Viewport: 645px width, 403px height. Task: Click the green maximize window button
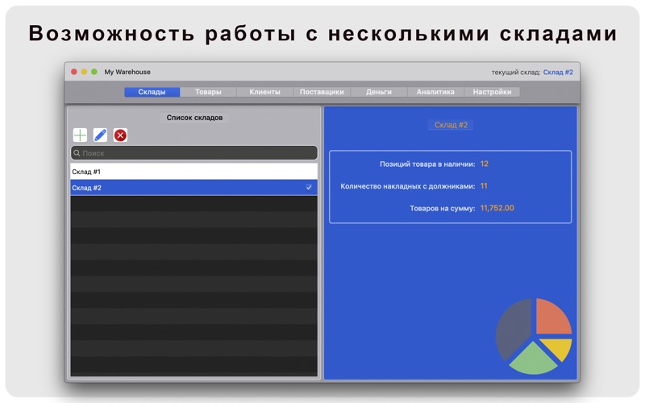(x=94, y=72)
